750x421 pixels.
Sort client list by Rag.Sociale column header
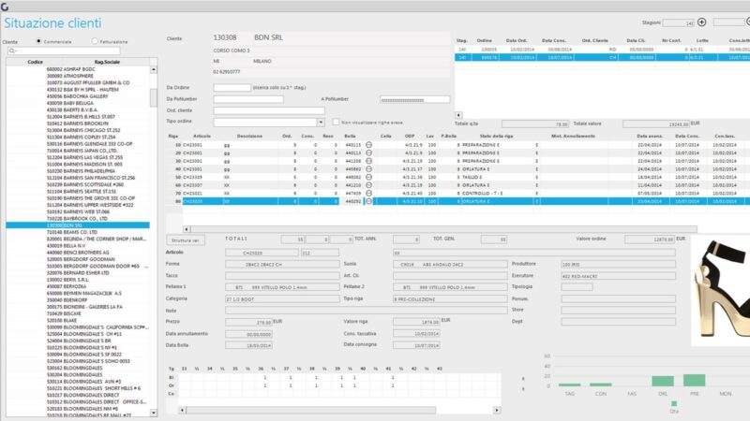tap(107, 62)
